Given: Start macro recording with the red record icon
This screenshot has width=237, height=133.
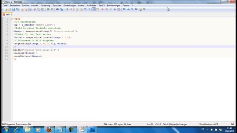Looking at the screenshot, I should 103,9.
